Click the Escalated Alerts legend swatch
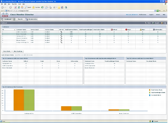168x123 pixels. click(150, 95)
